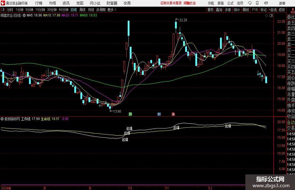Add stock via +自选 button
295x190 pixels.
click(x=273, y=10)
